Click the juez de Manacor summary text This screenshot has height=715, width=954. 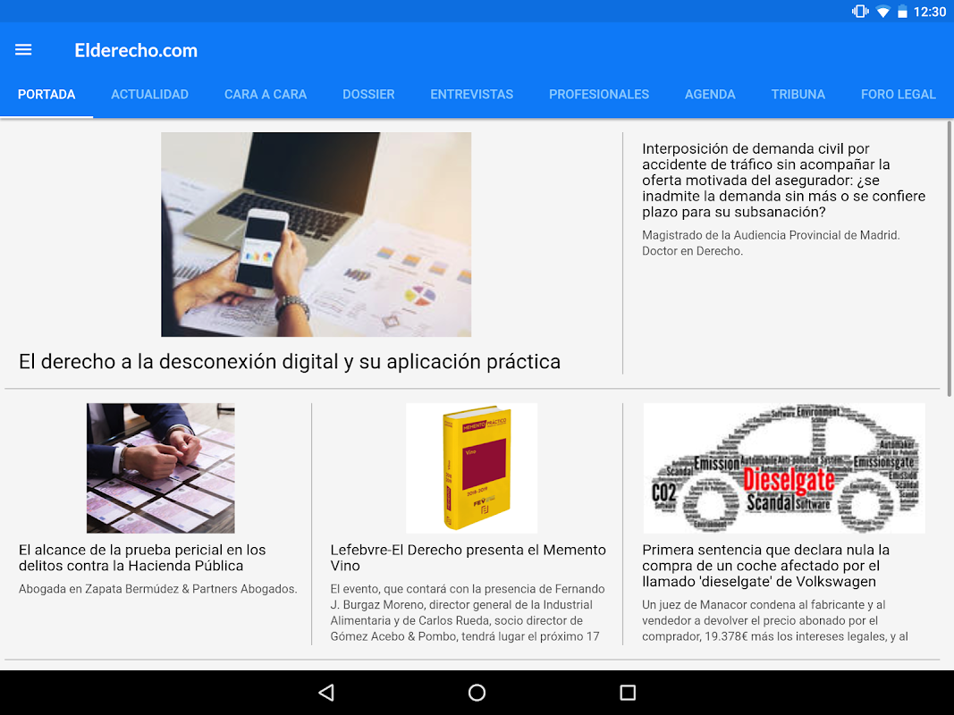pyautogui.click(x=774, y=621)
